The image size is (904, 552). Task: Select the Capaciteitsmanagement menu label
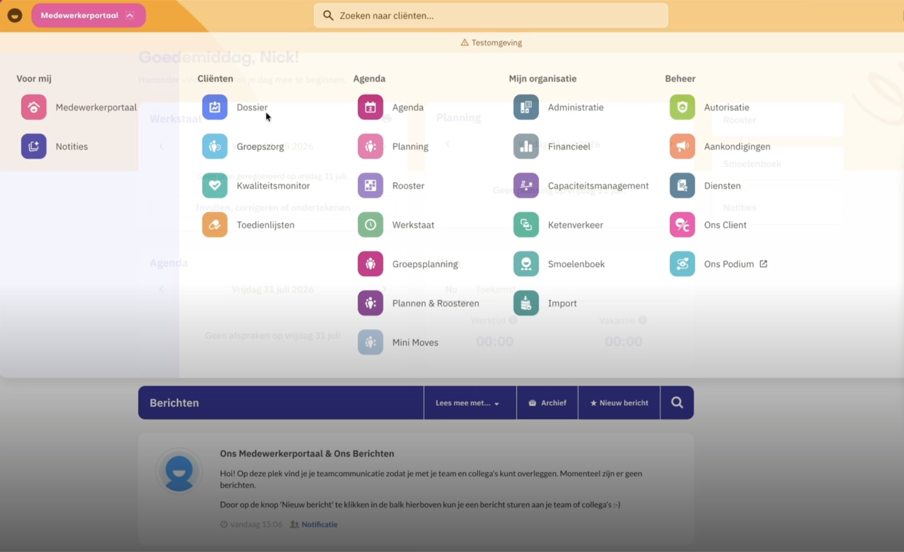[598, 186]
